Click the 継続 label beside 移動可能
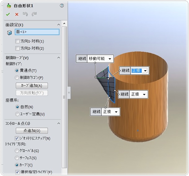The height and width of the screenshot is (176, 189). [82, 58]
